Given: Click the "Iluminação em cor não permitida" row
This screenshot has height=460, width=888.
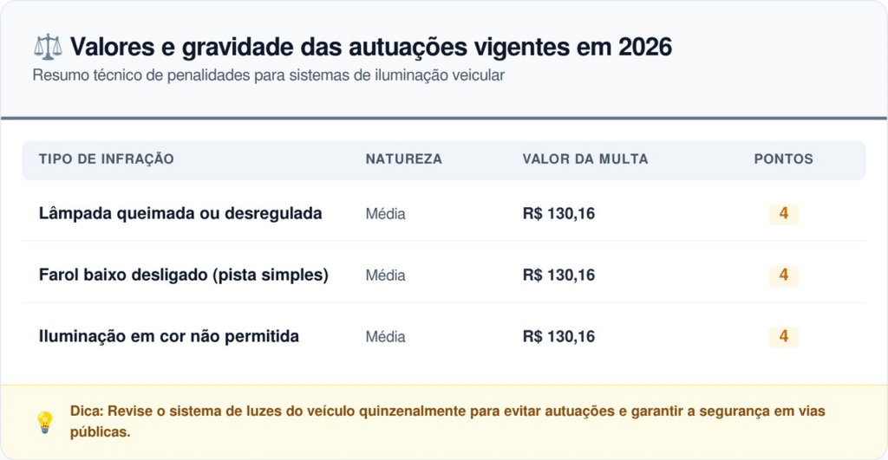Looking at the screenshot, I should (169, 337).
